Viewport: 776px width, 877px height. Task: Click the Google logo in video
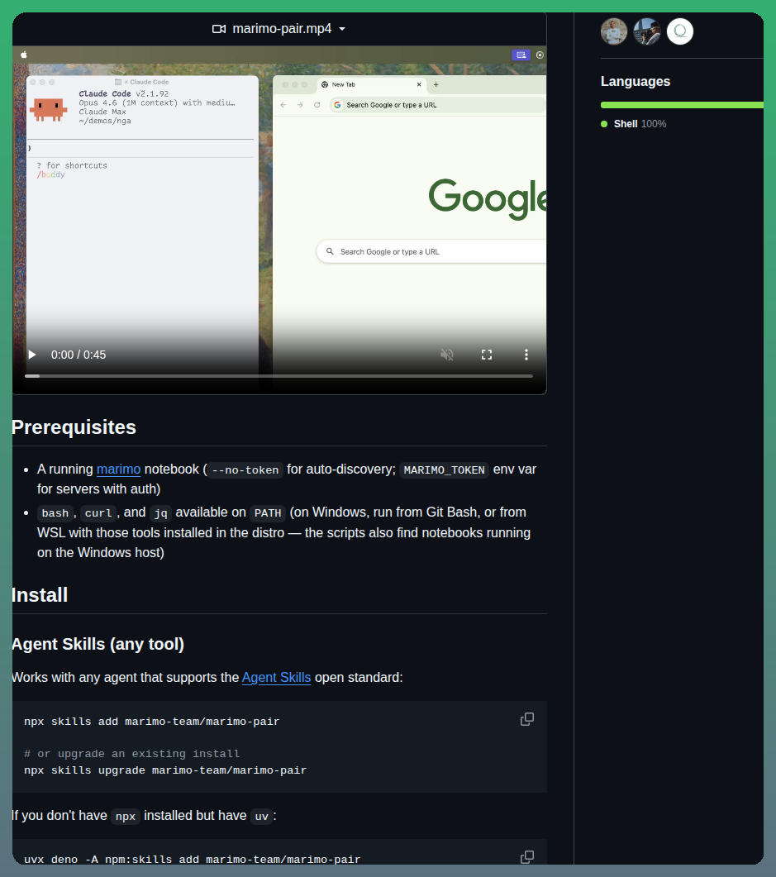(487, 198)
